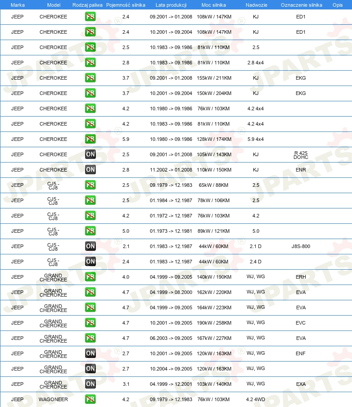Click petrol icon in Cherokee 2.4 10.2001 row
This screenshot has width=352, height=407.
coord(90,32)
